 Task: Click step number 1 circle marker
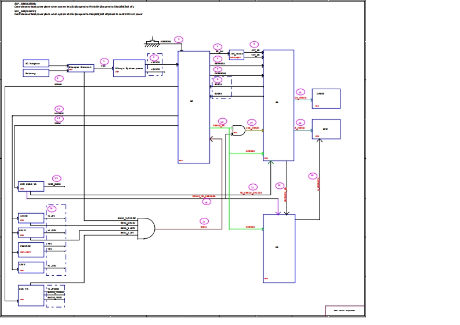[104, 61]
